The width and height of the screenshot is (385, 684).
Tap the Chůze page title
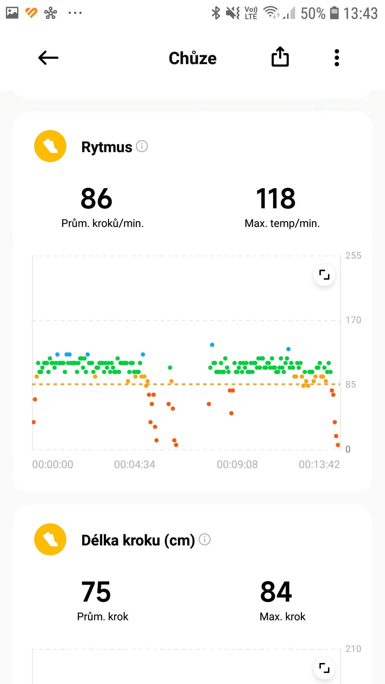tap(192, 58)
